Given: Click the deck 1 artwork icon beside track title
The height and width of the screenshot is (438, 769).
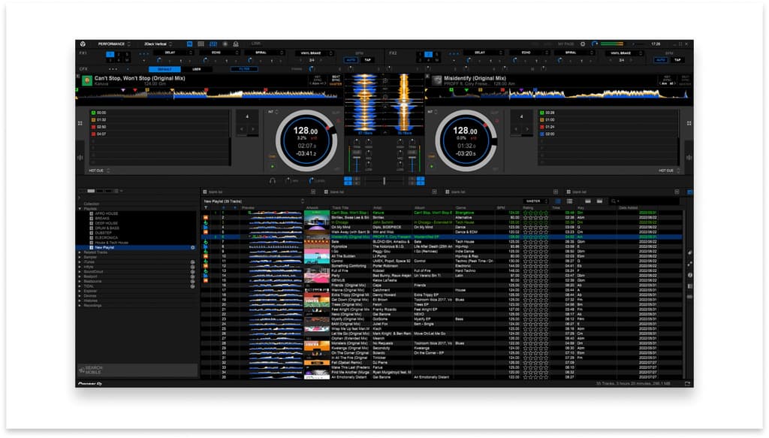Looking at the screenshot, I should click(87, 80).
